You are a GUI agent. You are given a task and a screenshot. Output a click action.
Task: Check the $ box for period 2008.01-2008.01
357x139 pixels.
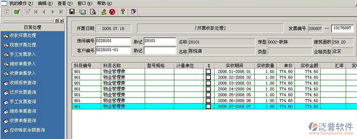click(208, 71)
